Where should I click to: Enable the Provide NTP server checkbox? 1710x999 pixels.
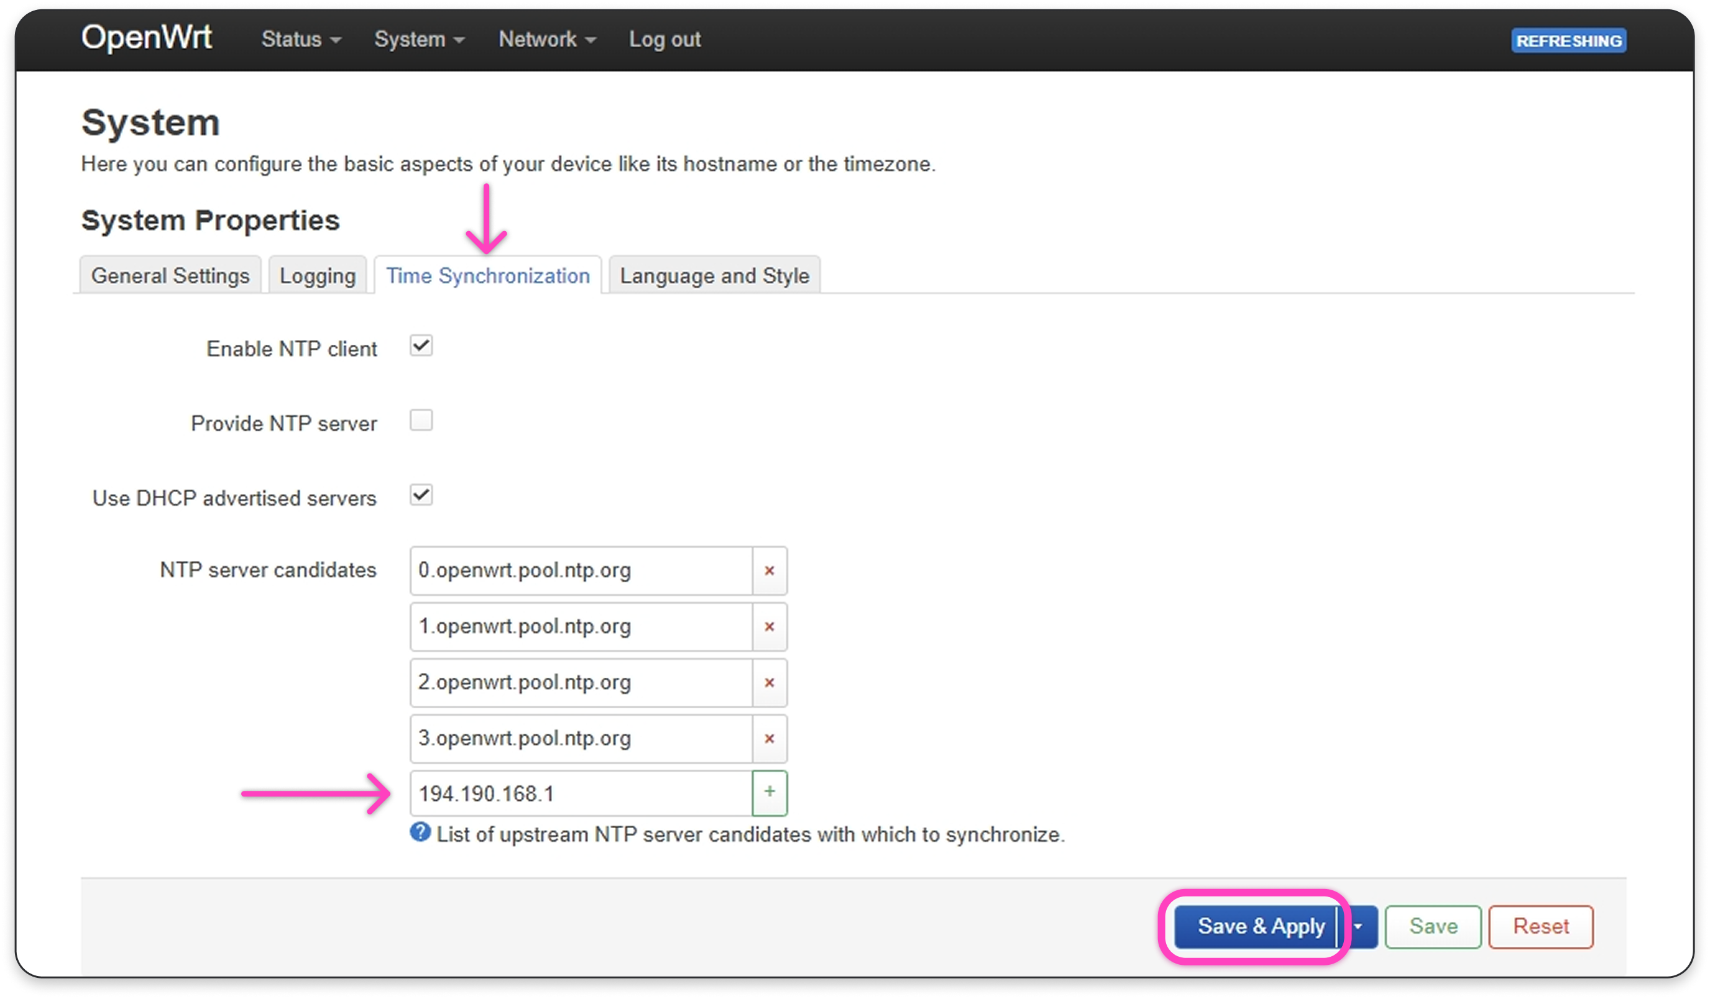[421, 421]
